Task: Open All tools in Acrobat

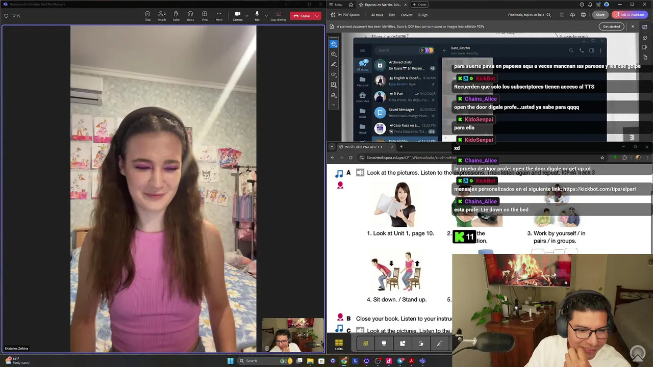Action: [x=377, y=15]
